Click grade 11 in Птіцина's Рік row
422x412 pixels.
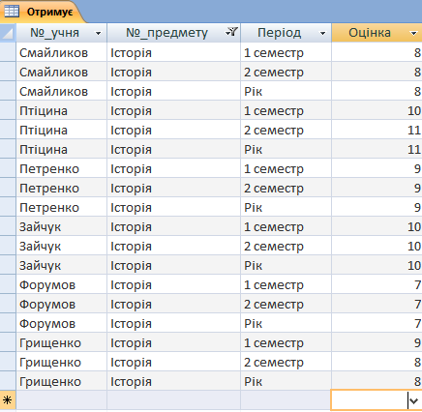[414, 150]
